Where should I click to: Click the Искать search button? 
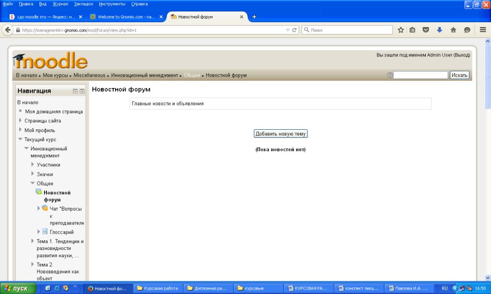point(459,75)
